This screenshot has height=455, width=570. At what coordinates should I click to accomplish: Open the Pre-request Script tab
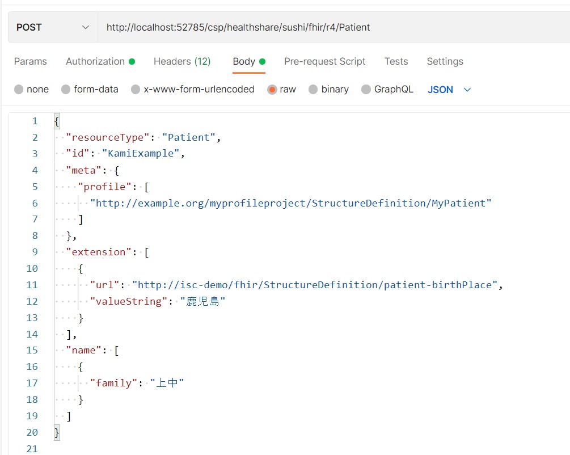pyautogui.click(x=324, y=61)
